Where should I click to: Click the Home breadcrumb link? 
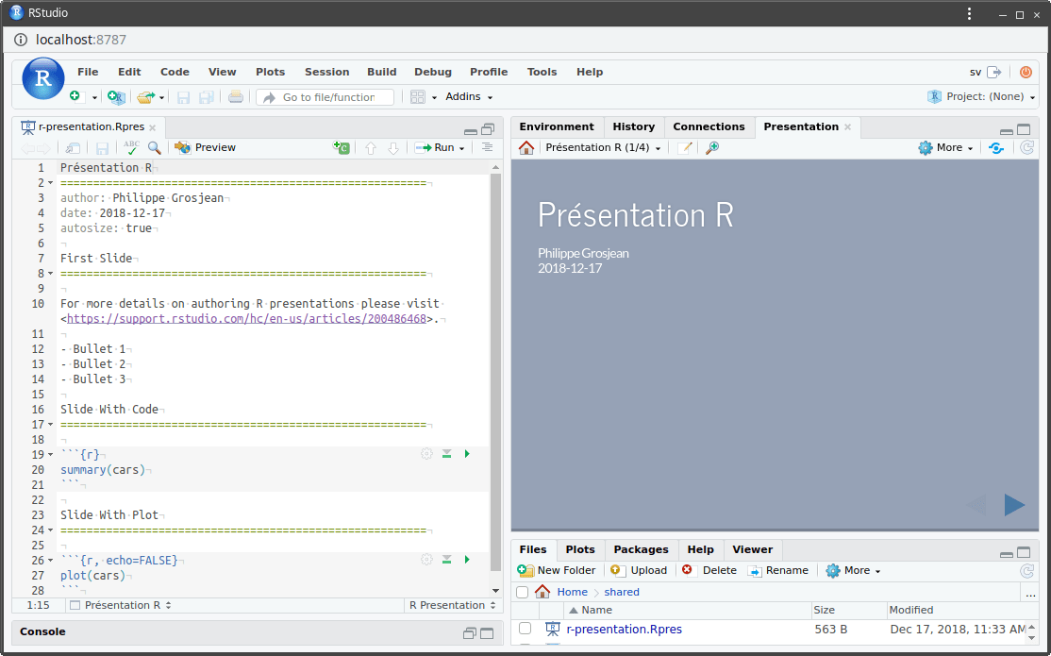[x=572, y=592]
